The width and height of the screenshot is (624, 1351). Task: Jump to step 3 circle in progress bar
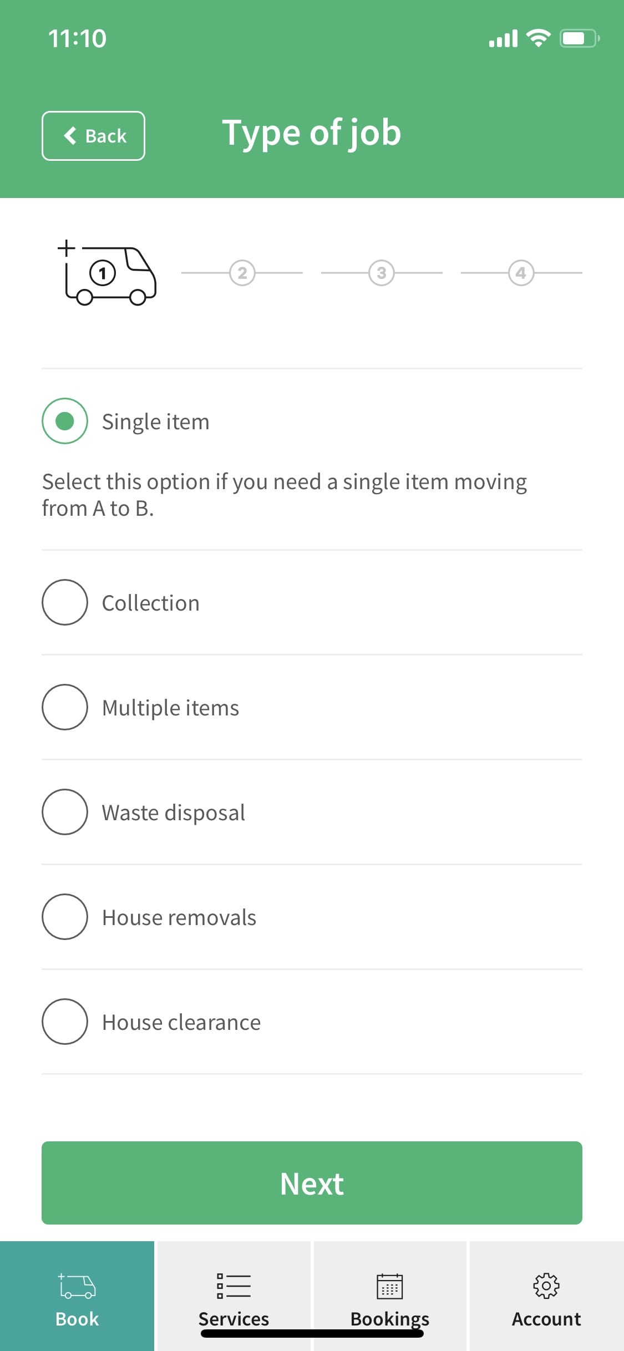(382, 273)
